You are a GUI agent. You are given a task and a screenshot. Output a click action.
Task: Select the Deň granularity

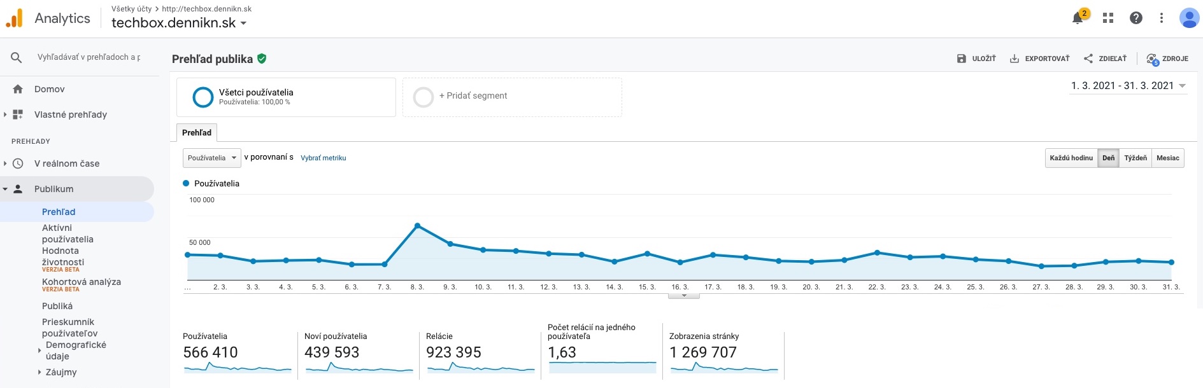point(1109,158)
